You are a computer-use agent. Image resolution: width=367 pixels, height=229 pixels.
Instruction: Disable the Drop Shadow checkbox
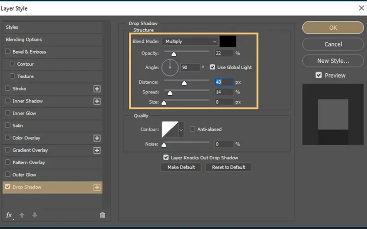(7, 187)
